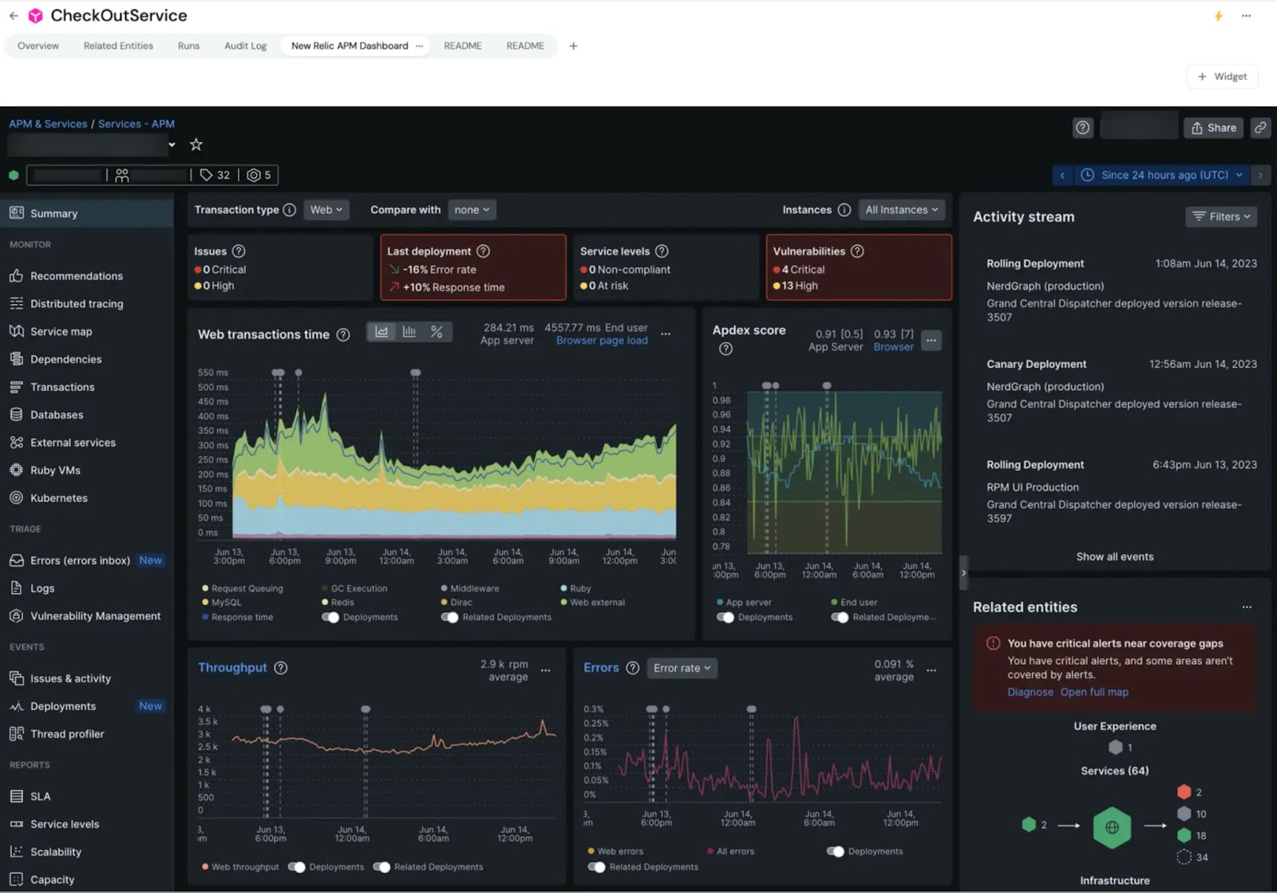Open Related entities options ellipsis

1247,607
